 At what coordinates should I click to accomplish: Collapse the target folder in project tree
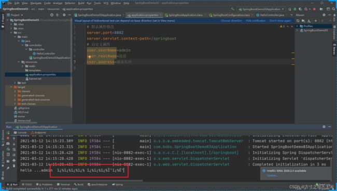coord(11,87)
